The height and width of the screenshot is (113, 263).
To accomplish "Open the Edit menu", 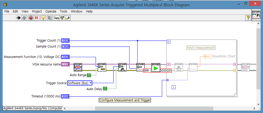I will pyautogui.click(x=15, y=11).
